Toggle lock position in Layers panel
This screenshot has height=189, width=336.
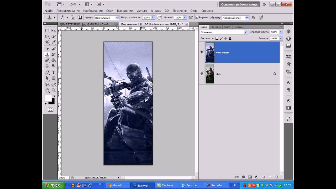(x=226, y=38)
